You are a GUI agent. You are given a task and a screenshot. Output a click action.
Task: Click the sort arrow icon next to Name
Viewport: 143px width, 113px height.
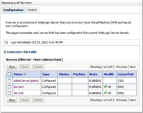coord(25,74)
